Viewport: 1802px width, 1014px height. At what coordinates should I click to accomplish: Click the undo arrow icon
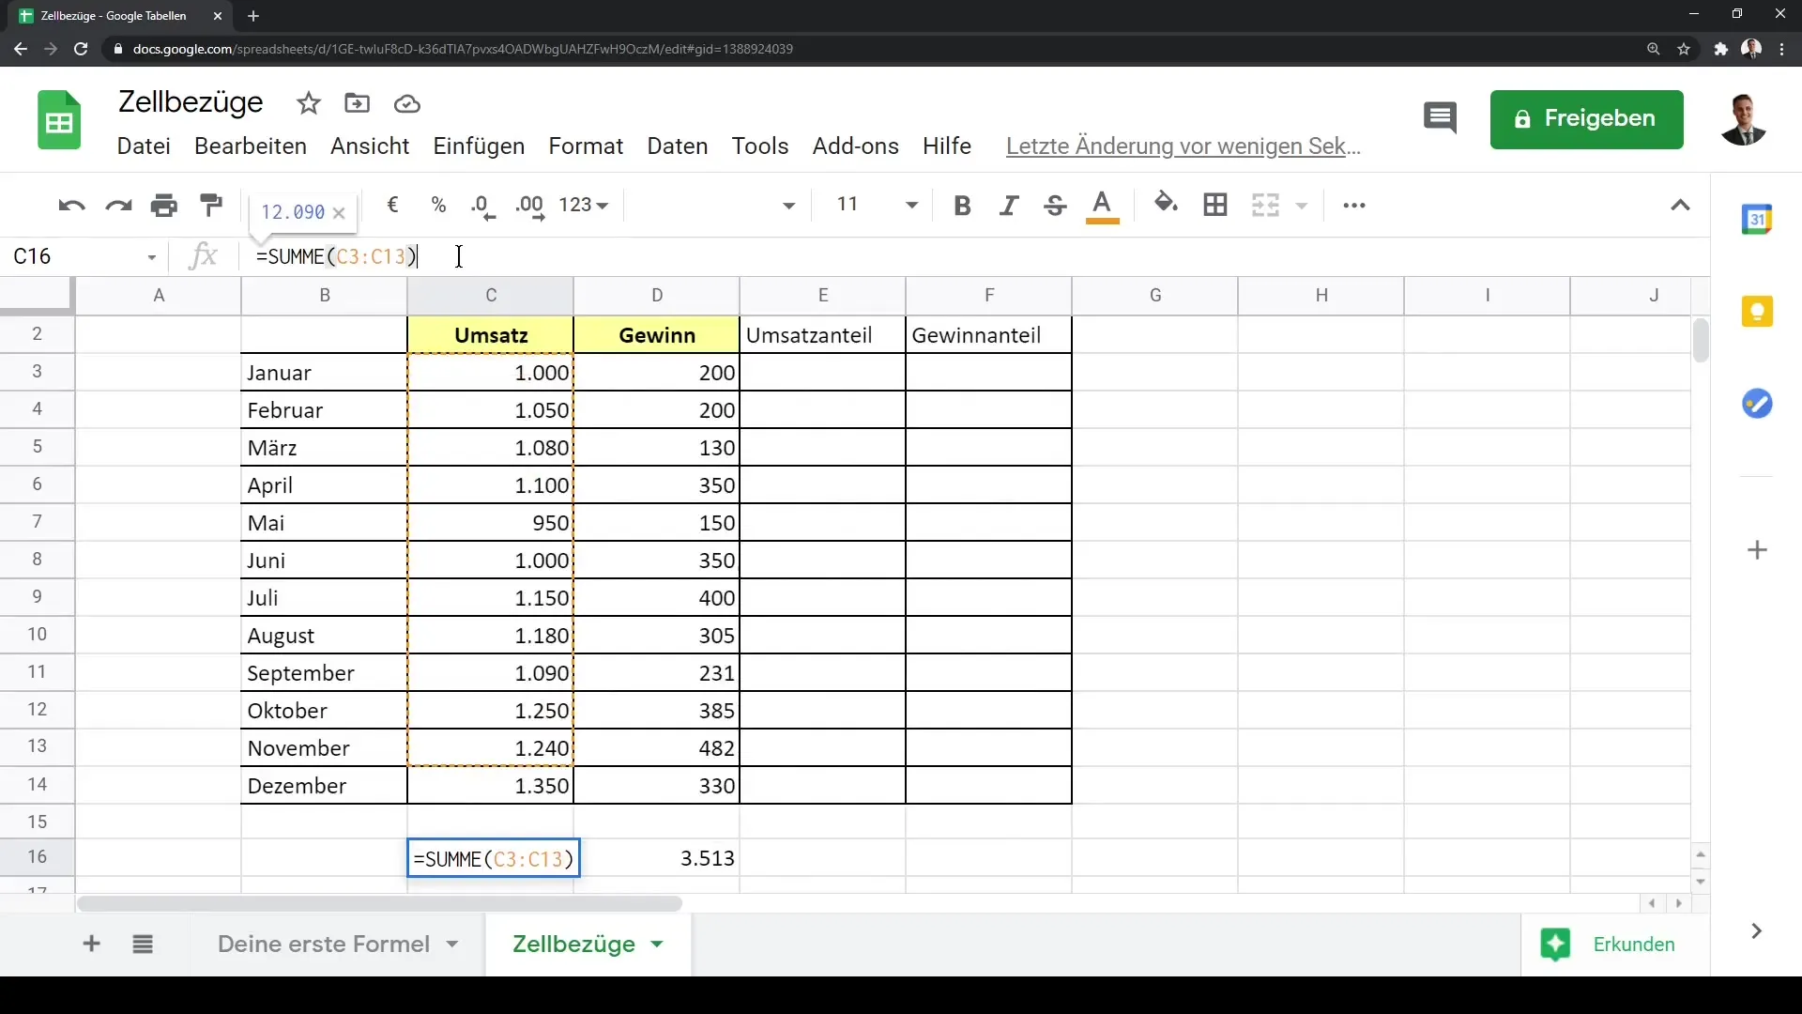(x=71, y=206)
